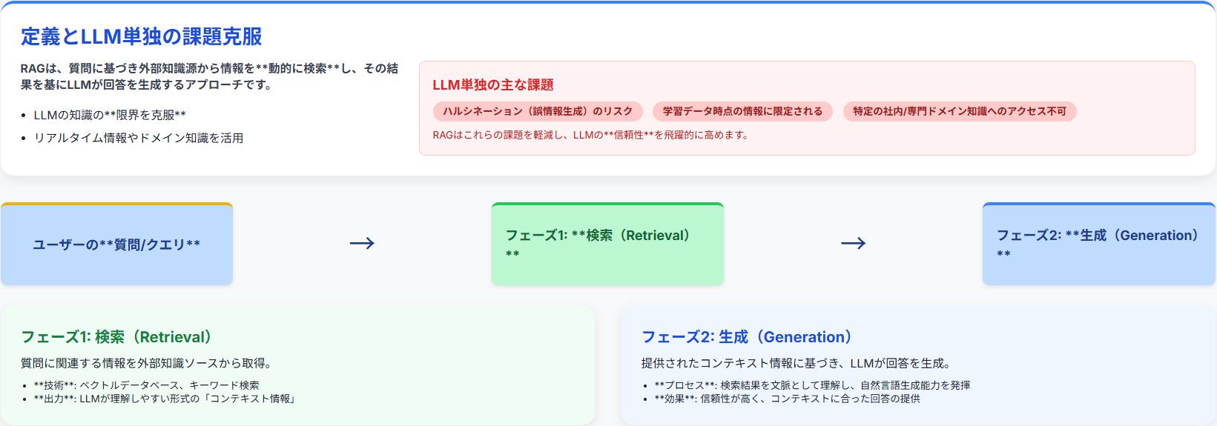This screenshot has height=426, width=1217.
Task: Select the 学習データ時点の情報に限定される tag
Action: coord(742,111)
